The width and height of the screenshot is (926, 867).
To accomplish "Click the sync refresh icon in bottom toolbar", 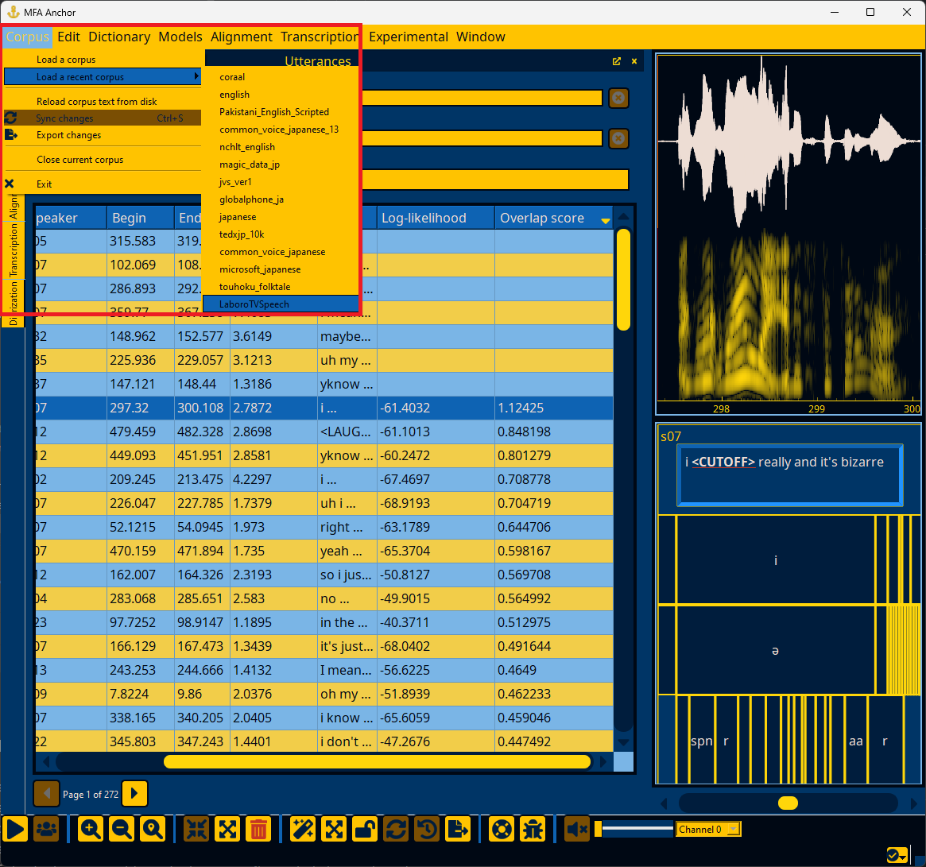I will pyautogui.click(x=397, y=829).
